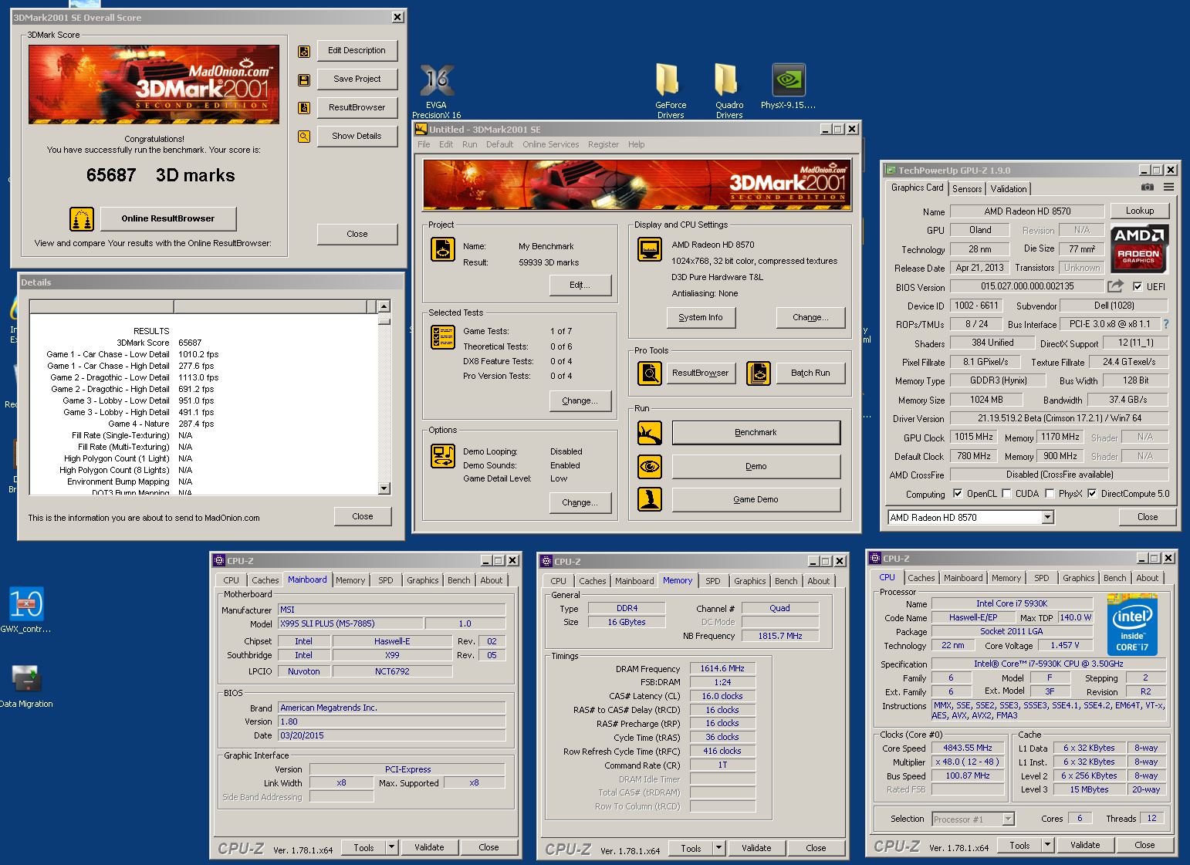Select Bench tab in CPU-tab CPU-Z window
Image resolution: width=1190 pixels, height=865 pixels.
coord(1114,578)
